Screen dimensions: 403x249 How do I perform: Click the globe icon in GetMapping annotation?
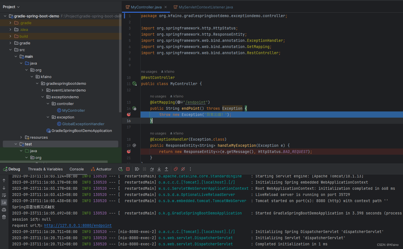click(179, 102)
